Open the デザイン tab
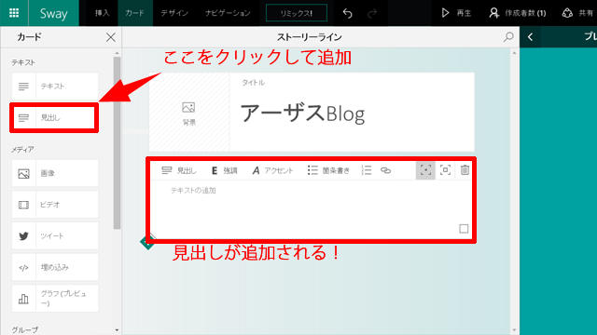597x335 pixels. tap(174, 13)
